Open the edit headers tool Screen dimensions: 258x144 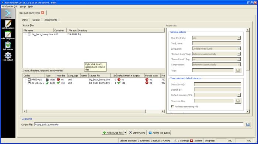point(8,24)
